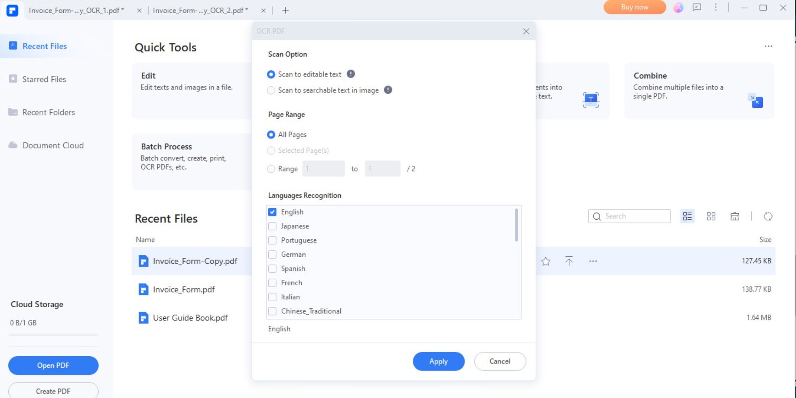Click the languages list scrollbar
This screenshot has height=398, width=796.
pos(517,225)
